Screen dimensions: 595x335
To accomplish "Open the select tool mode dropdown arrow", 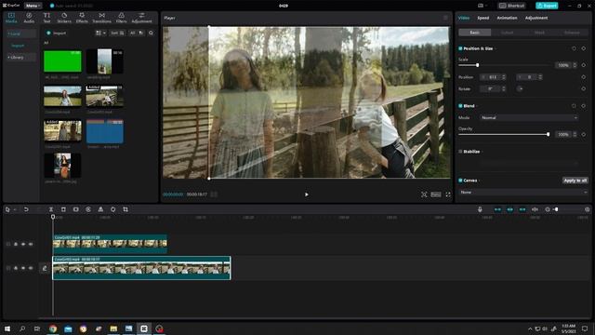I will point(15,209).
